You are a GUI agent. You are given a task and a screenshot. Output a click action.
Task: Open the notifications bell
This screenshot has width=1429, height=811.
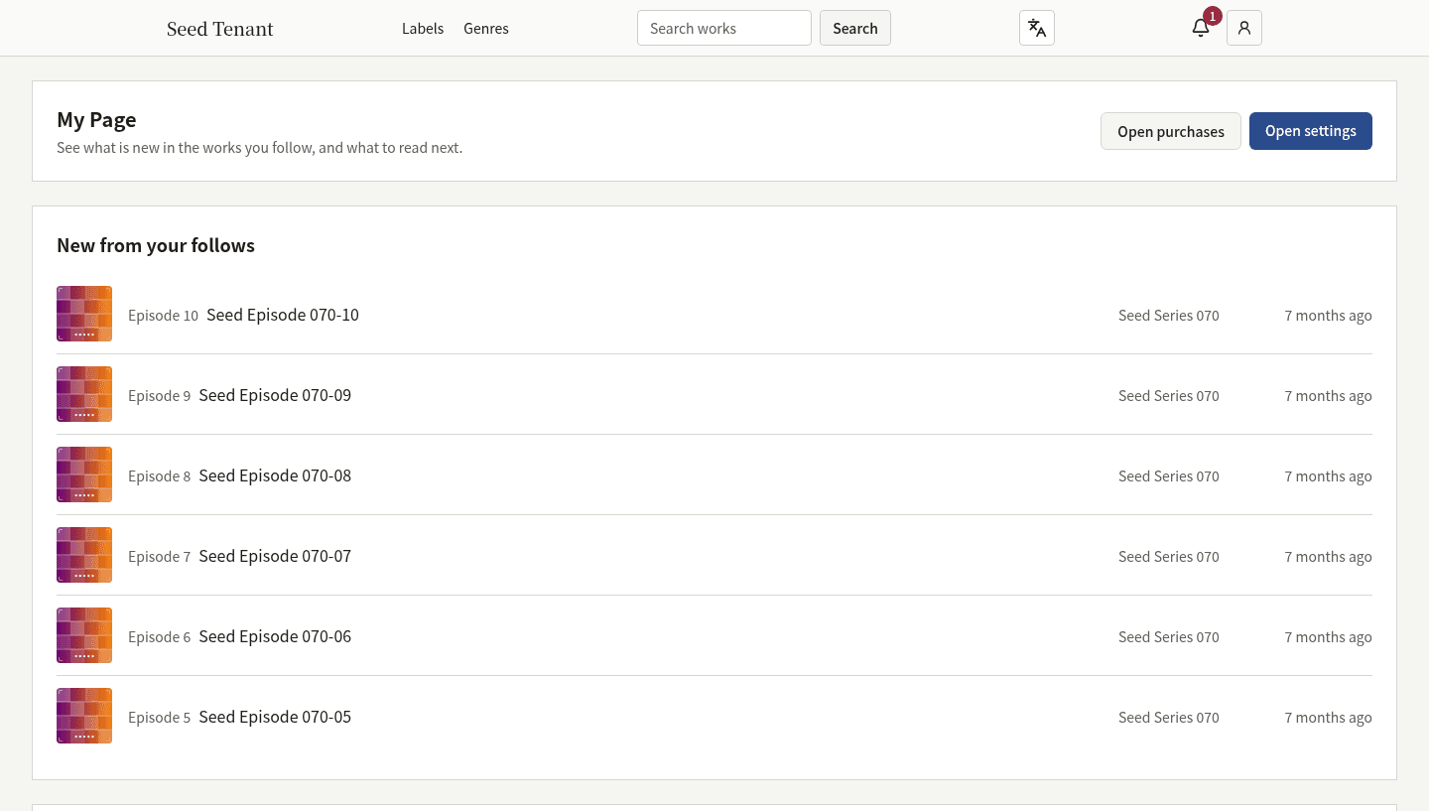point(1201,28)
